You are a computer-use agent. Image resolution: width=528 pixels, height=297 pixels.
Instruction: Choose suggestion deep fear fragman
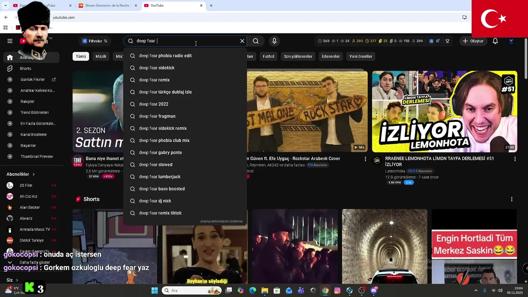pyautogui.click(x=185, y=116)
